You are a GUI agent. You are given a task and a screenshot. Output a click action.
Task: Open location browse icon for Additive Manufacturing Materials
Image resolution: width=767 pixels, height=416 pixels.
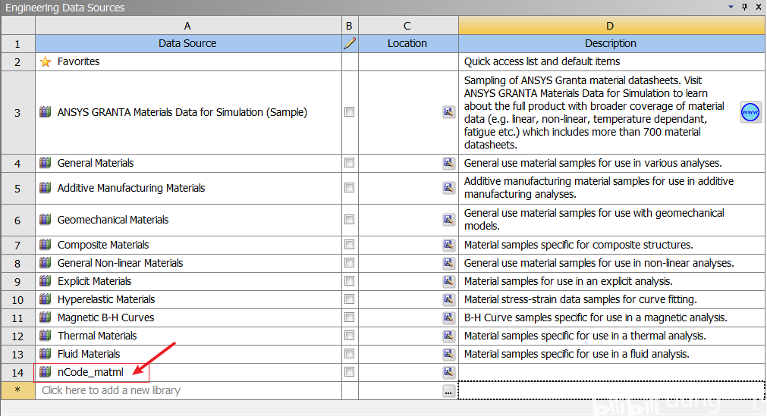(448, 188)
